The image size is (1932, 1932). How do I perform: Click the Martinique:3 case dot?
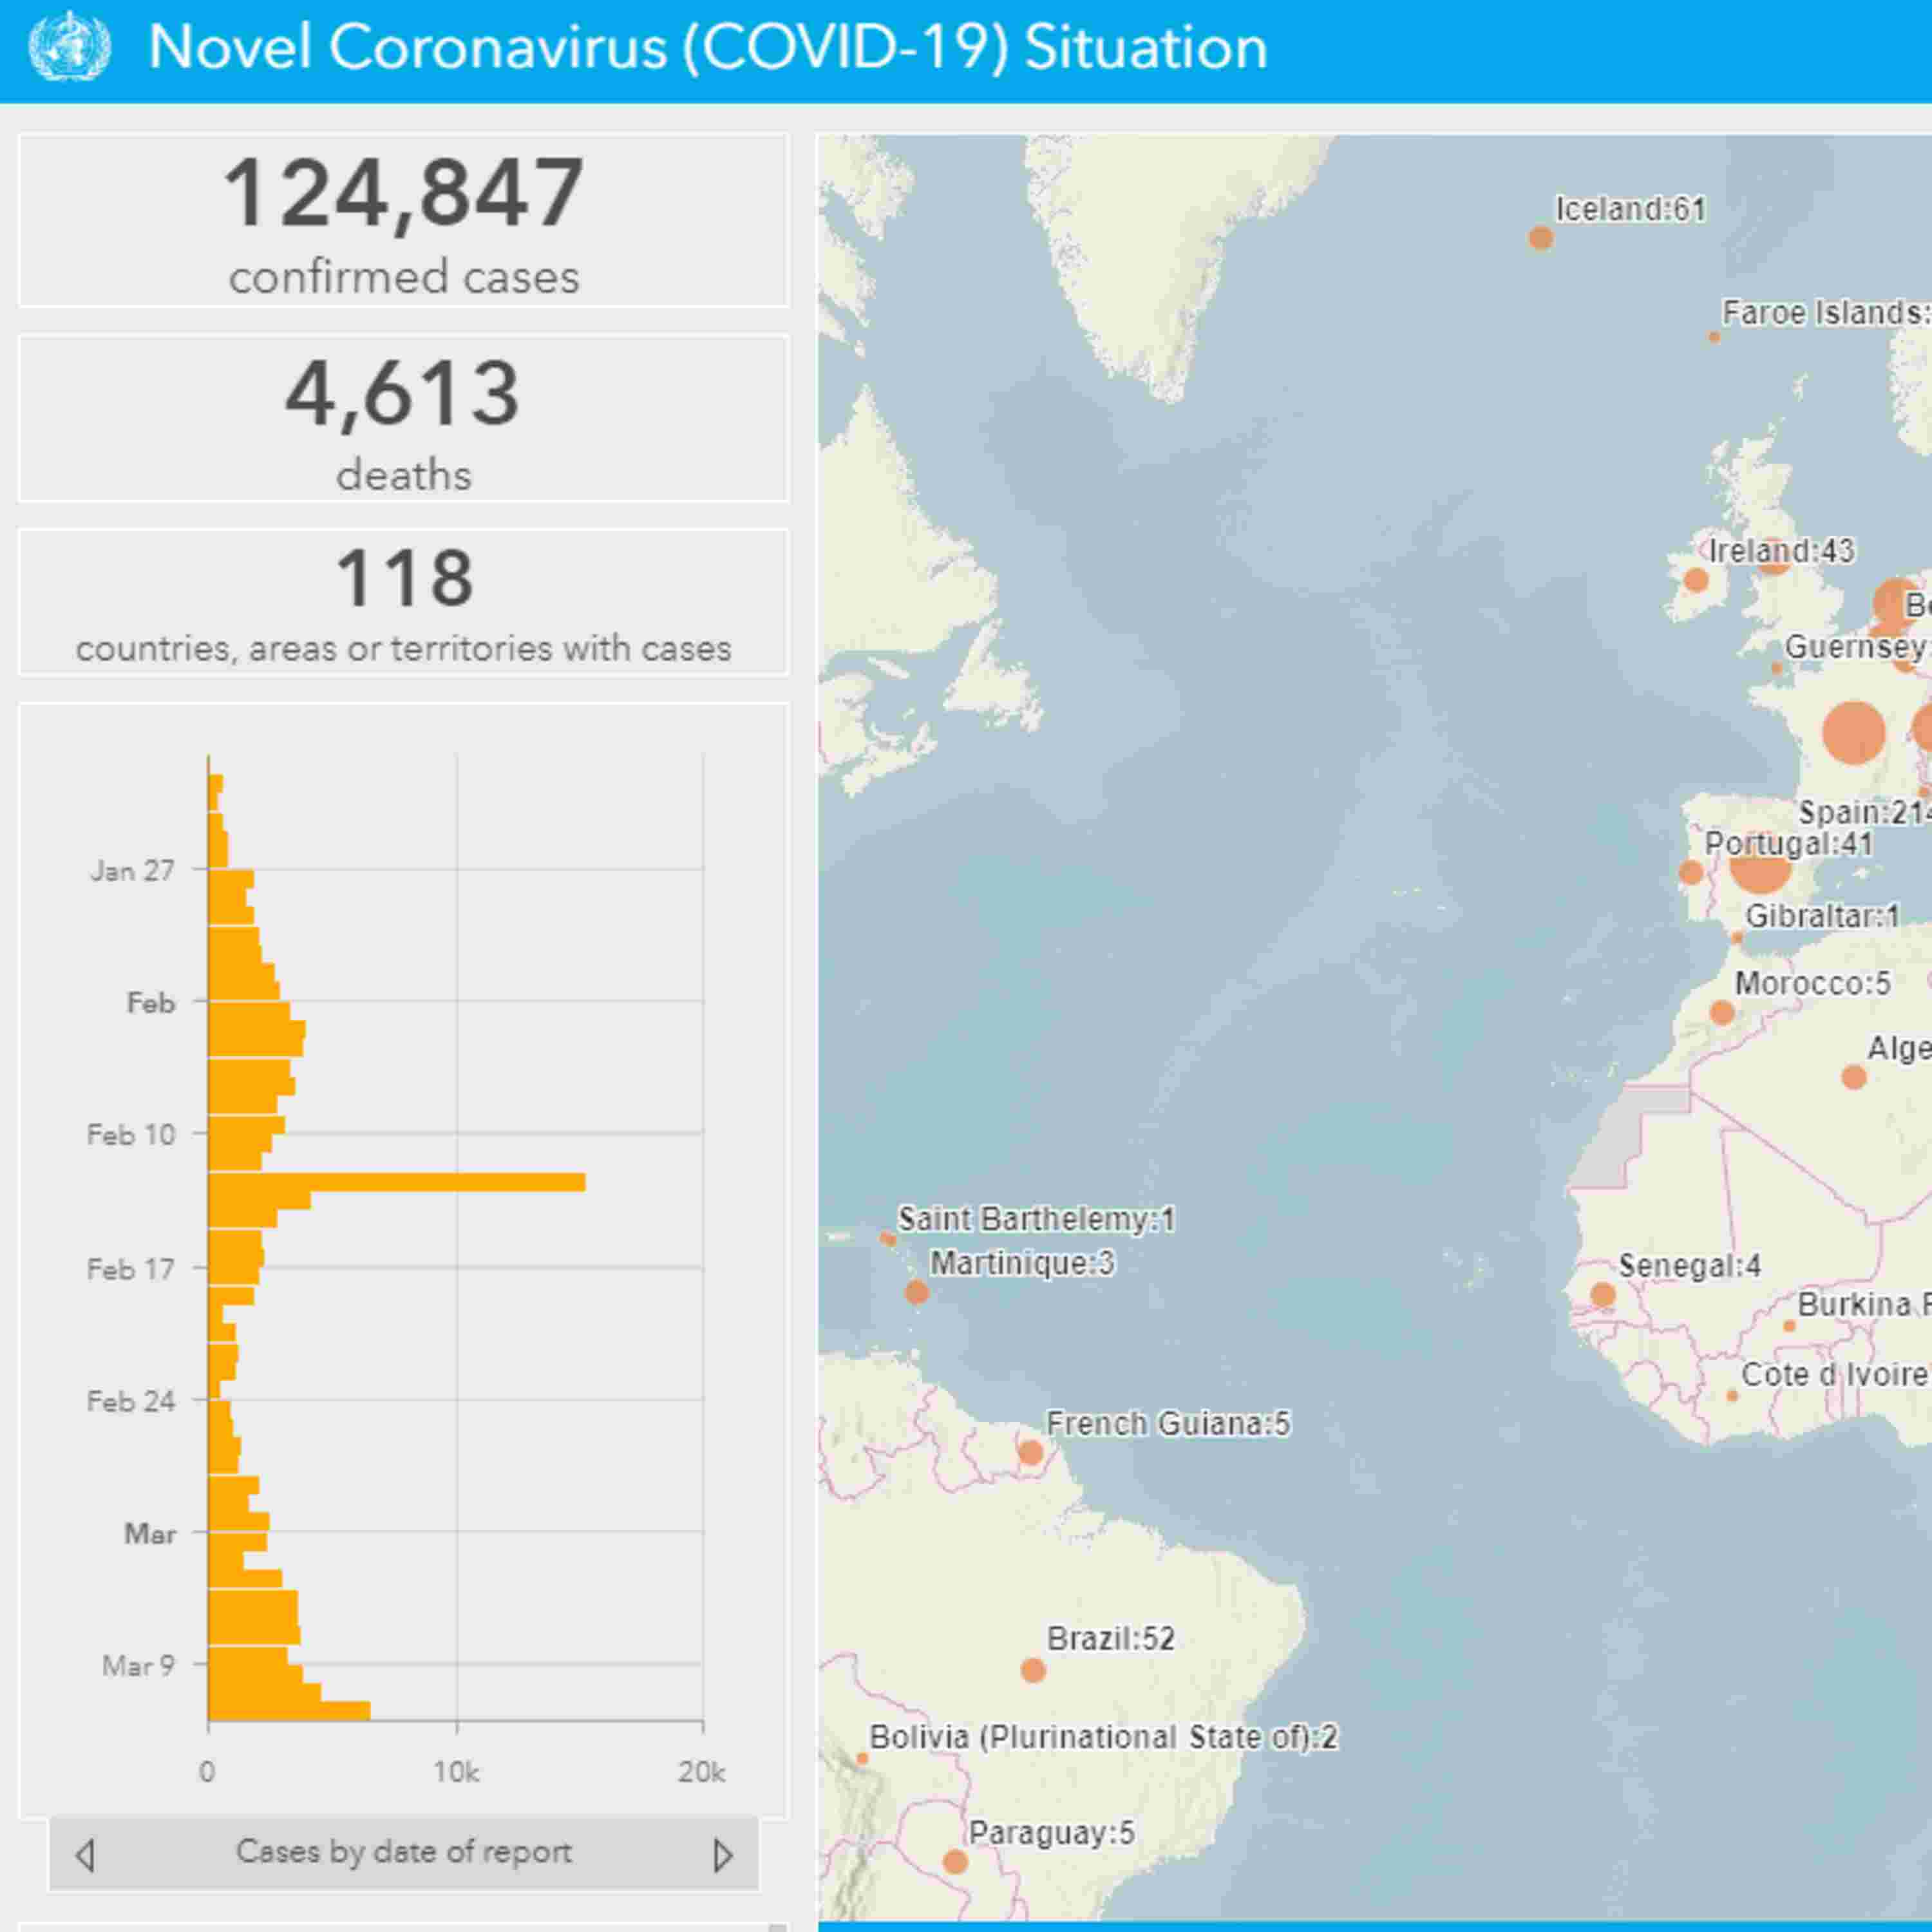(x=916, y=1292)
